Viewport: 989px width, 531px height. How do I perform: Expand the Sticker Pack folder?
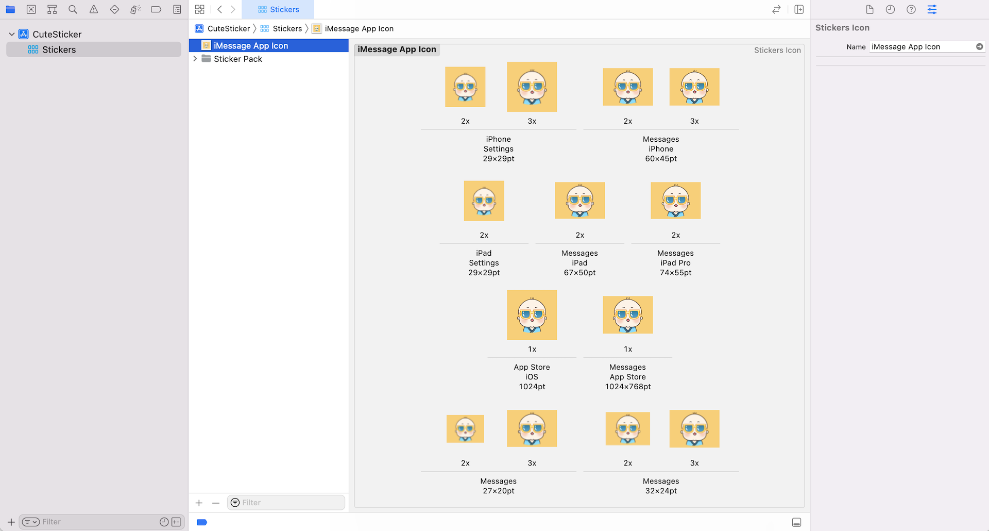point(195,59)
